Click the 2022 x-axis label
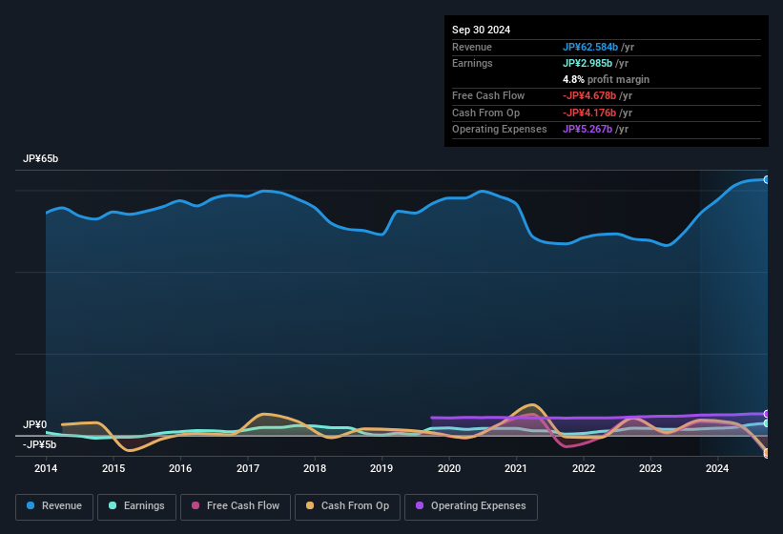The width and height of the screenshot is (783, 534). [584, 468]
